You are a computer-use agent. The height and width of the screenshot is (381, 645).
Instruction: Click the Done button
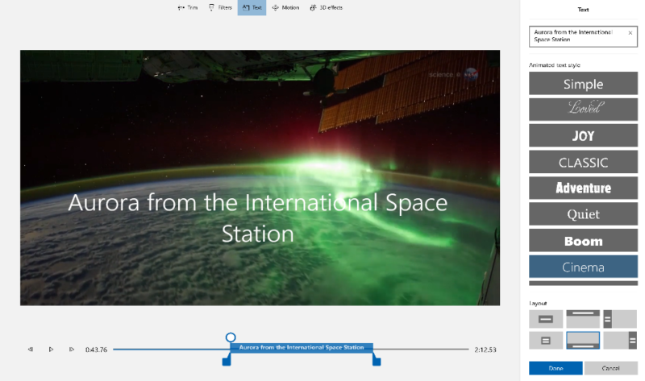tap(556, 368)
